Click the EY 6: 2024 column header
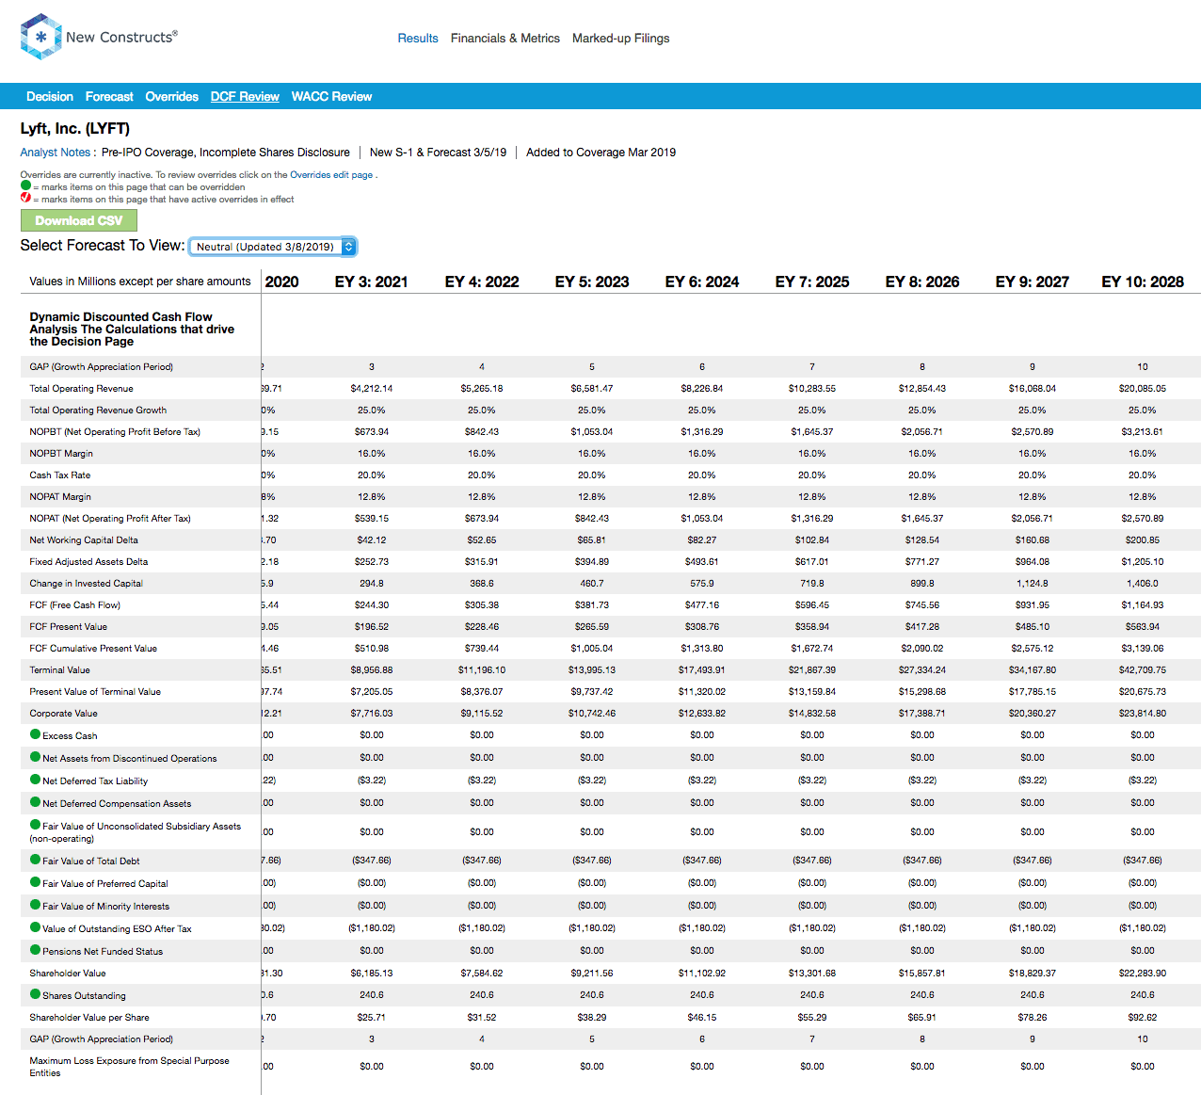This screenshot has width=1201, height=1095. 702,282
